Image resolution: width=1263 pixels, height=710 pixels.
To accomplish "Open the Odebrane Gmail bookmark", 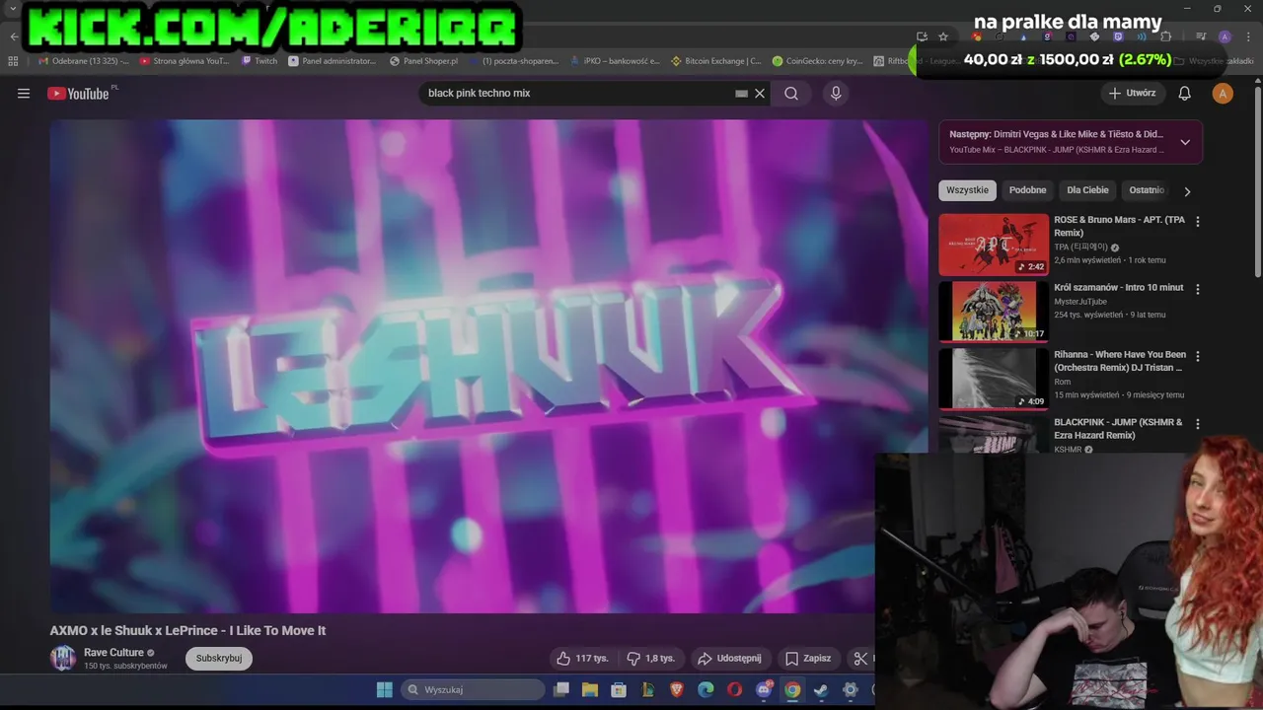I will (x=83, y=61).
